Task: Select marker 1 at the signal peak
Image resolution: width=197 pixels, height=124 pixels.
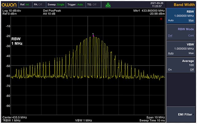Action: coord(93,36)
